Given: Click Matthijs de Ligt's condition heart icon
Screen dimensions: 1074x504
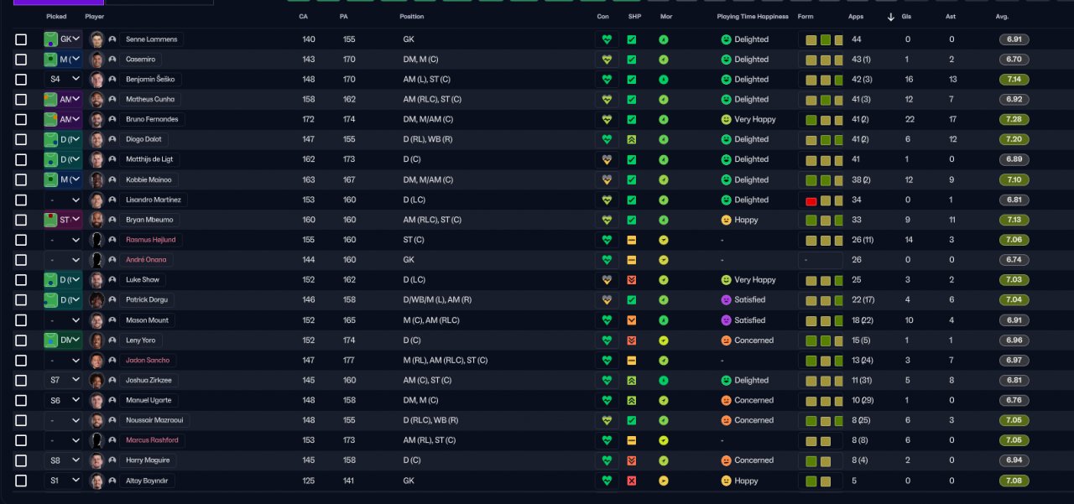Looking at the screenshot, I should pos(607,159).
